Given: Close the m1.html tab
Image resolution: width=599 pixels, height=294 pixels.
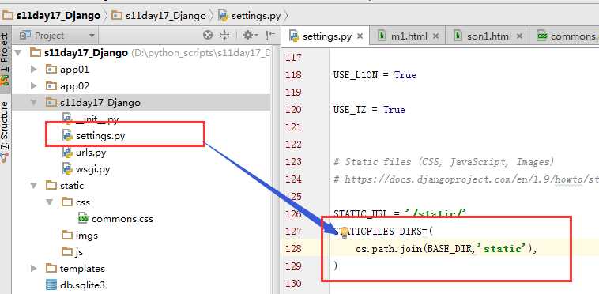Looking at the screenshot, I should [435, 36].
